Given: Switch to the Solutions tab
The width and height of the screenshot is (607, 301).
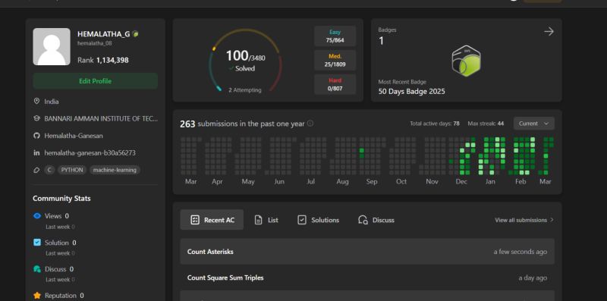Looking at the screenshot, I should [x=318, y=220].
